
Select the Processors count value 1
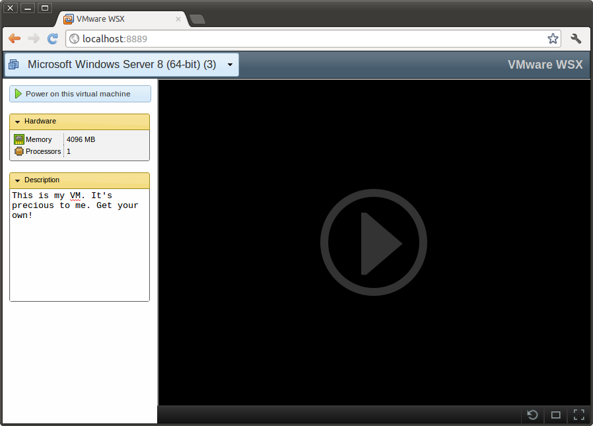click(69, 151)
